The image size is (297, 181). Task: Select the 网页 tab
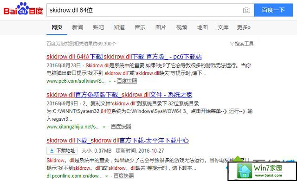point(57,27)
